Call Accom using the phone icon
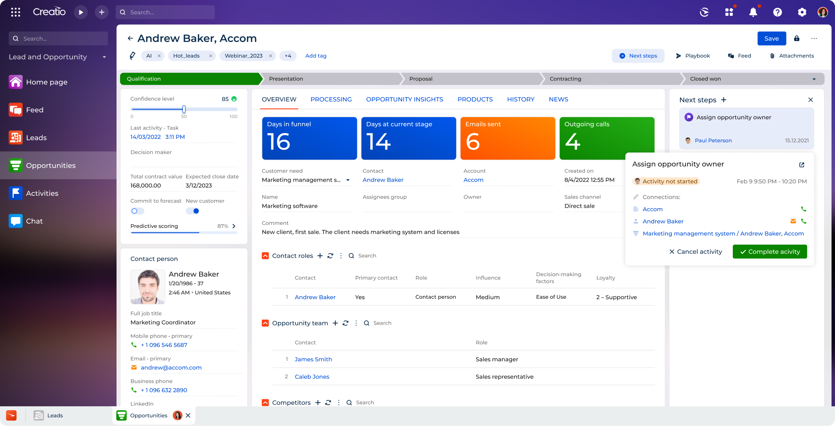The width and height of the screenshot is (835, 426). [804, 209]
